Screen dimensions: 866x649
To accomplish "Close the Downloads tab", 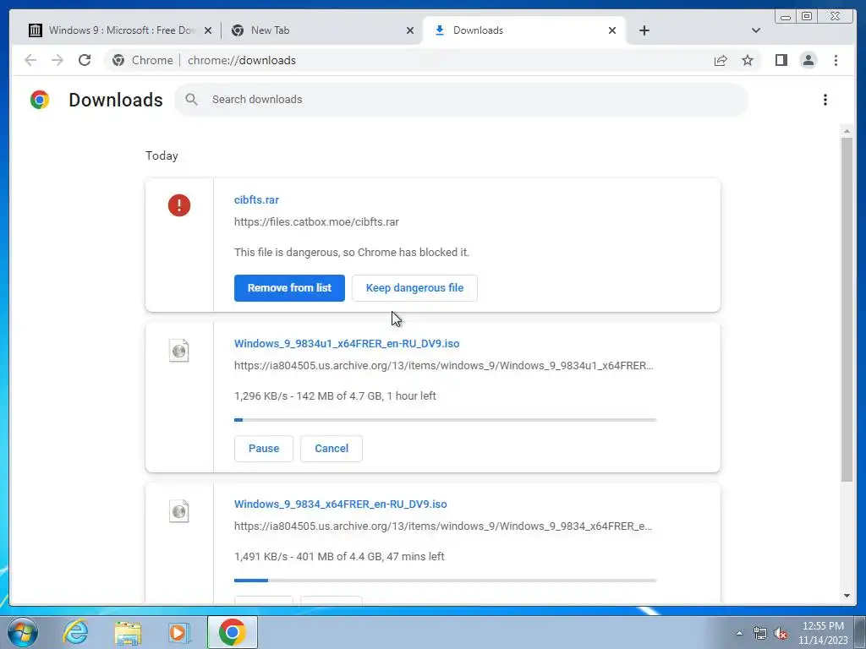I will 612,30.
